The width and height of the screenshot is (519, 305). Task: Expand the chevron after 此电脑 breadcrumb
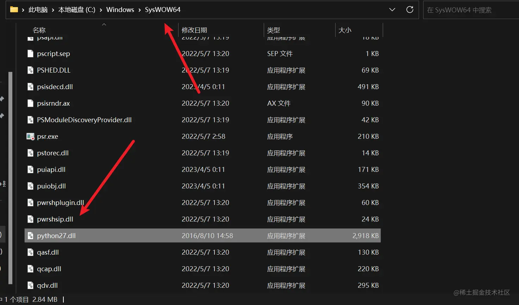53,10
